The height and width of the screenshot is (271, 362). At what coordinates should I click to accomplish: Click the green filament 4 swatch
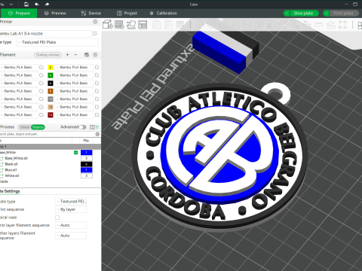point(51,75)
